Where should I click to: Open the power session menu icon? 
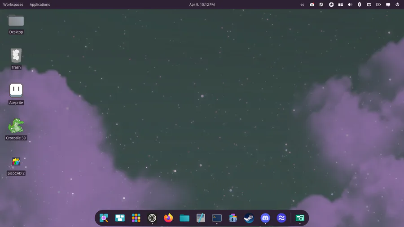coord(397,4)
